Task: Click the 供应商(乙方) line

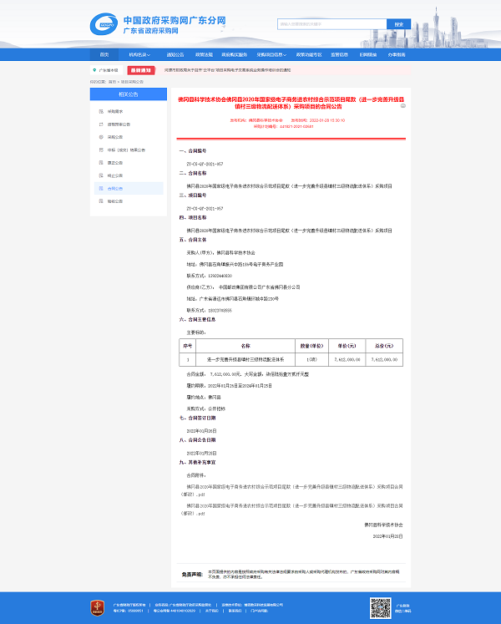Action: tap(243, 287)
